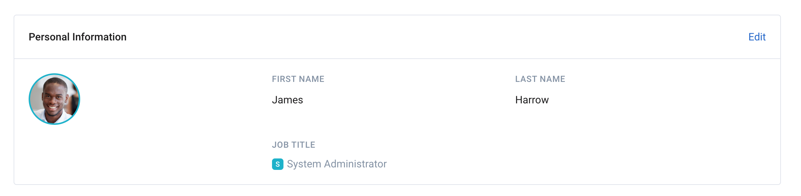Click the LAST NAME field label
This screenshot has height=196, width=801.
pos(540,79)
